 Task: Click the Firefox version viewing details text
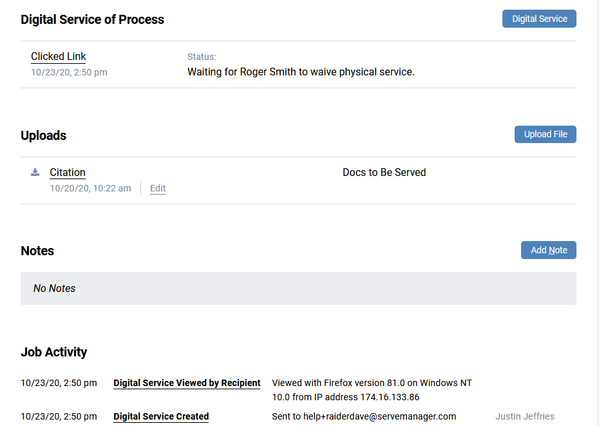click(x=372, y=383)
